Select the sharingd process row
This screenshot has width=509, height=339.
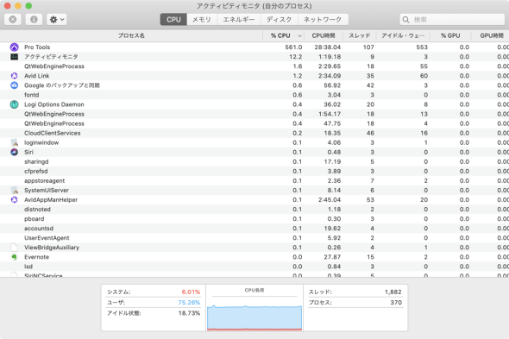tap(255, 161)
